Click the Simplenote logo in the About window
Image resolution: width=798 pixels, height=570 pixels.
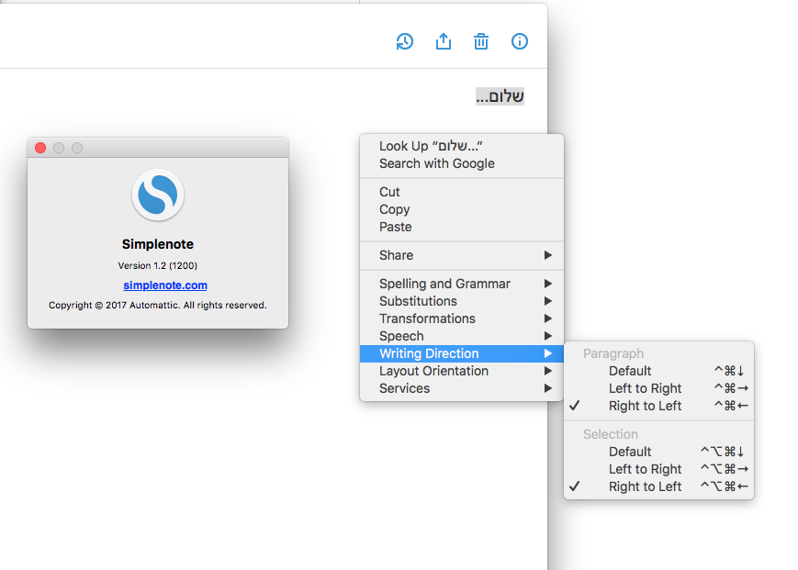click(x=157, y=195)
